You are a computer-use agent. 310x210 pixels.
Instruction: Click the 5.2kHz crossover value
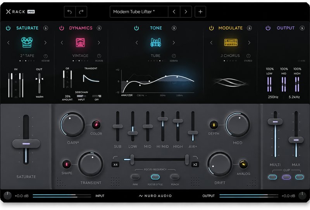click(294, 97)
